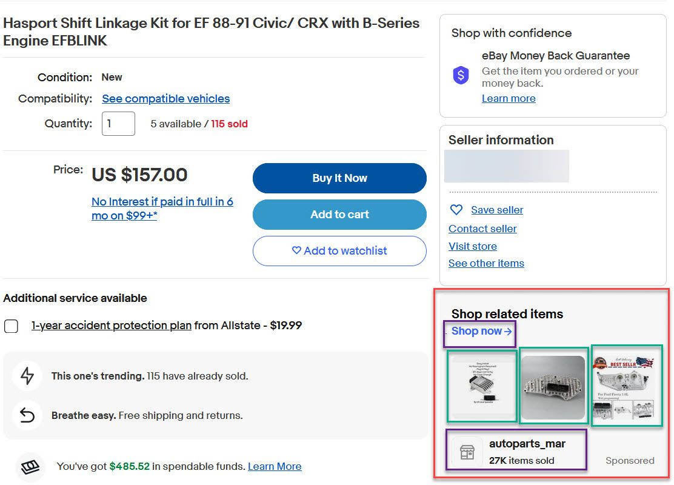Image resolution: width=674 pixels, height=485 pixels.
Task: Click the heart icon beside Save seller
Action: (x=456, y=209)
